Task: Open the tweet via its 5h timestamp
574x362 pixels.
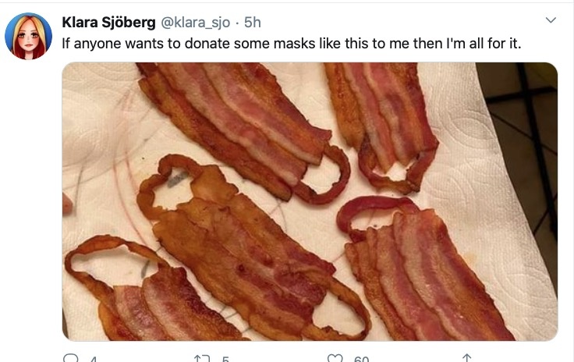Action: tap(253, 23)
